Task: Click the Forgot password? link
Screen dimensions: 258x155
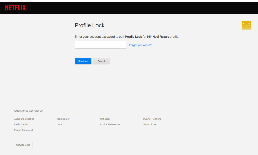Action: 140,45
